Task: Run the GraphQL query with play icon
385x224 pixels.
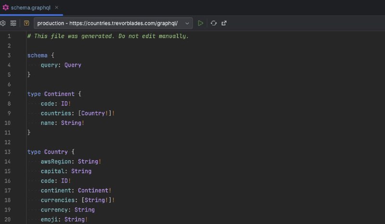Action: coord(200,23)
